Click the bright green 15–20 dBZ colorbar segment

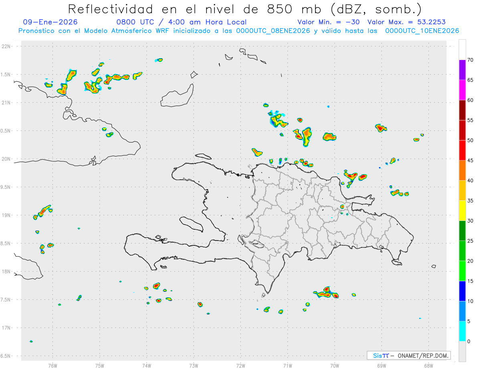click(462, 271)
